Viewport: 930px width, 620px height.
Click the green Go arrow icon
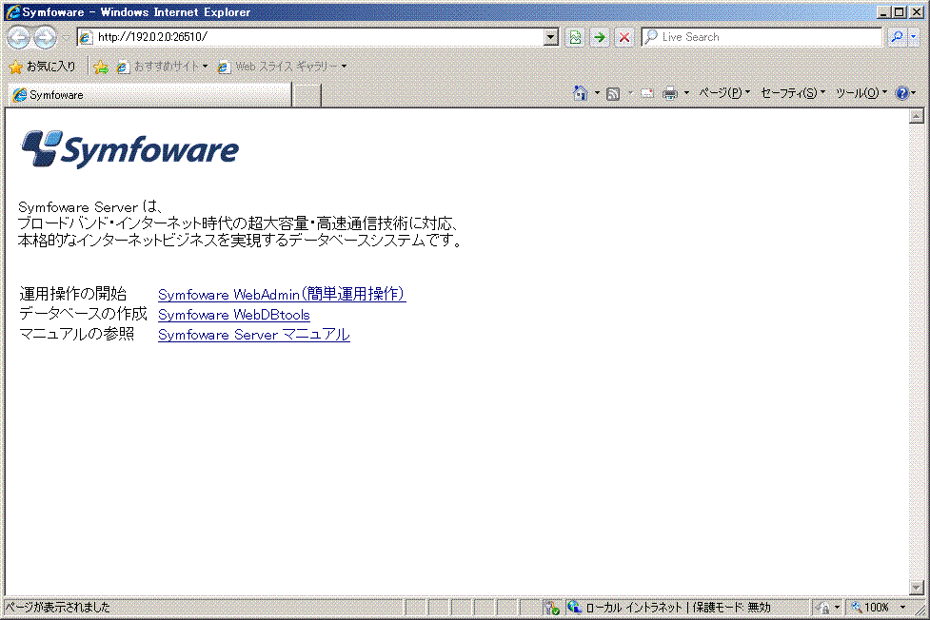click(x=600, y=37)
